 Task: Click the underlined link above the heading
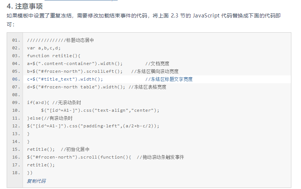[x=81, y=0]
